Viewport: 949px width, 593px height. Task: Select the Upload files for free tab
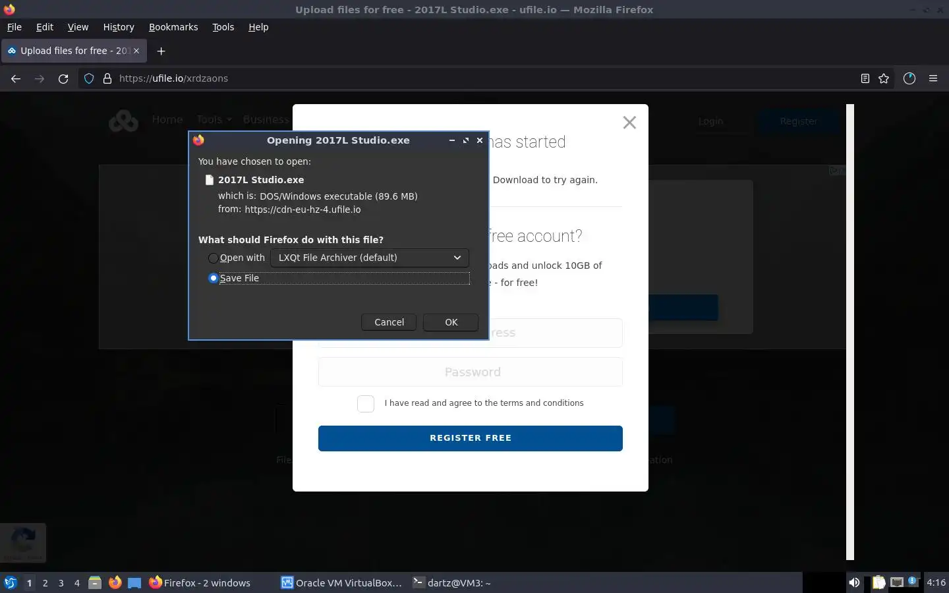(73, 51)
